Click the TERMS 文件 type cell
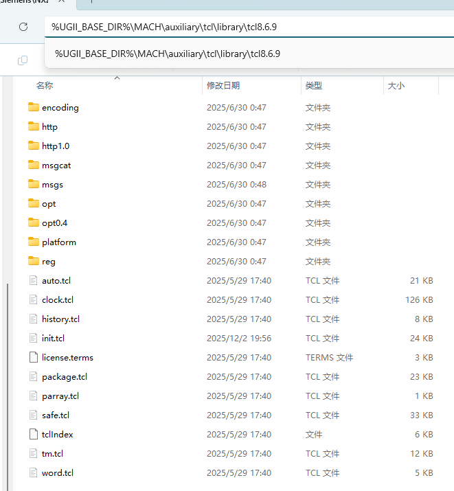This screenshot has width=454, height=491. coord(330,358)
